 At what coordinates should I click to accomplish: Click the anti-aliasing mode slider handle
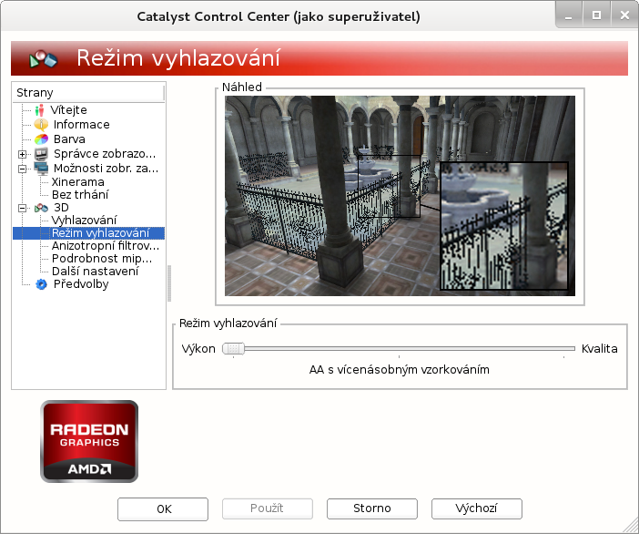tap(234, 348)
